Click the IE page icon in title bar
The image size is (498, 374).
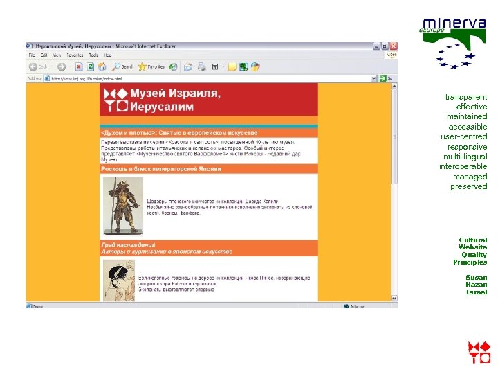(29, 46)
